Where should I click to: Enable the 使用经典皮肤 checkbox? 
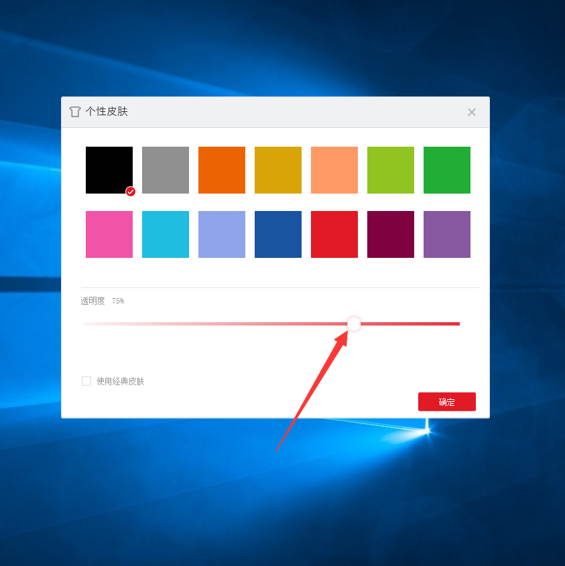point(86,381)
